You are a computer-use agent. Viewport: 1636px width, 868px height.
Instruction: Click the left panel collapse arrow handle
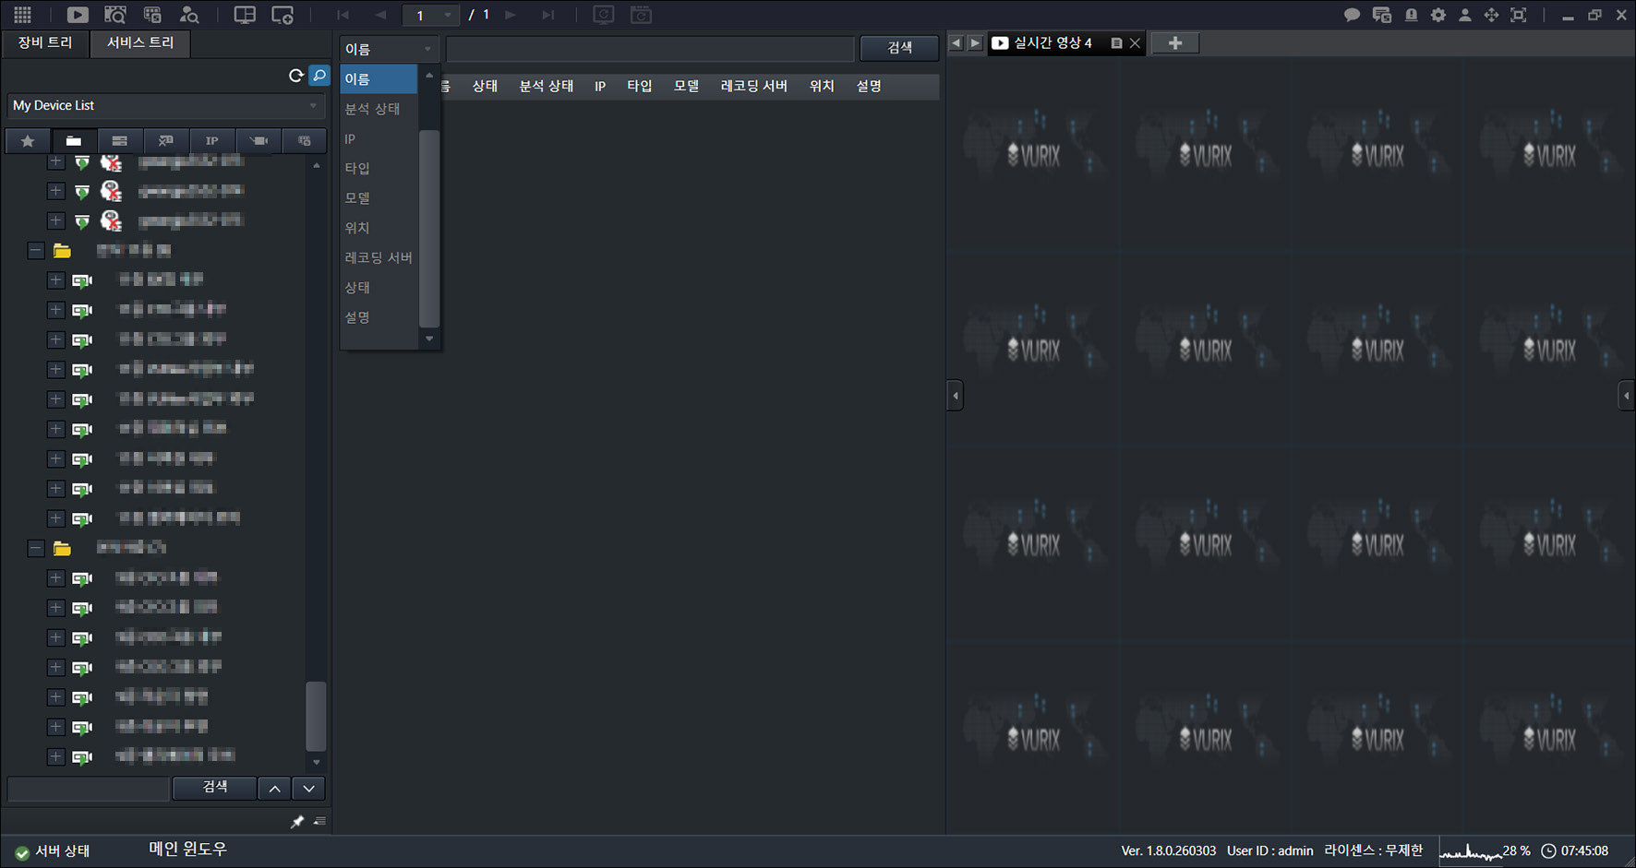coord(956,396)
